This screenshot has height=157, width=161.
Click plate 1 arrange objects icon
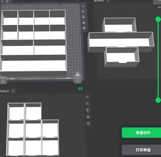point(83,11)
